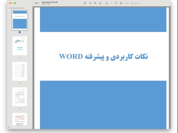Toggle the Markup toolbar
178x133 pixels.
point(121,3)
